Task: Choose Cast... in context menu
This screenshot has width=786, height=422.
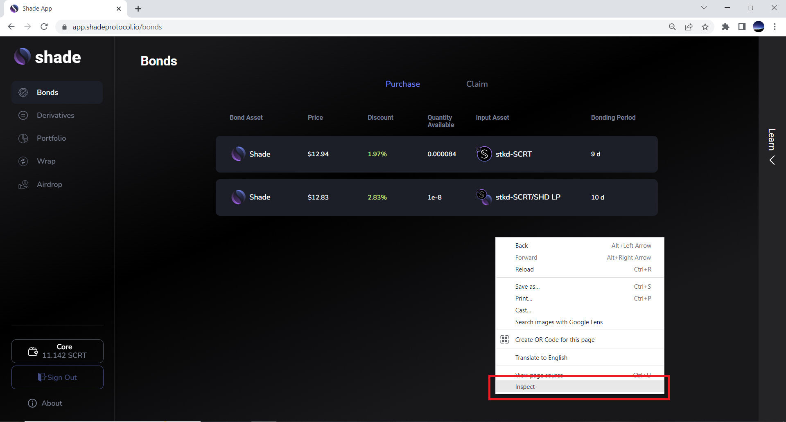Action: tap(580, 310)
